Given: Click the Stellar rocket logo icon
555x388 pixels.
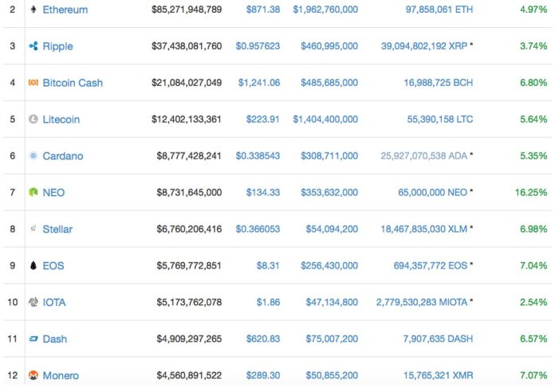Looking at the screenshot, I should pos(33,229).
